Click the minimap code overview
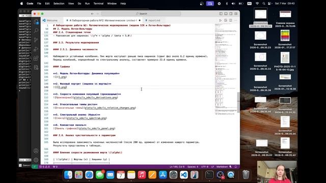Image resolution: width=326 pixels, height=183 pixels. tap(226, 70)
